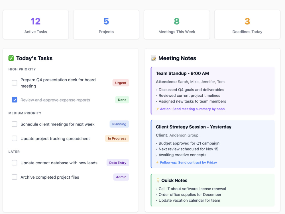Click Next review scheduled for Nov 15
285x214 pixels.
188,149
